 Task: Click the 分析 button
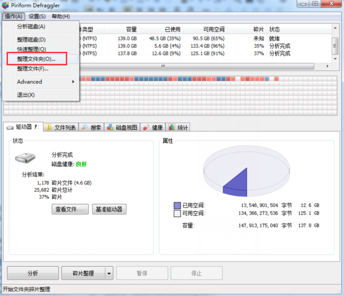point(33,273)
